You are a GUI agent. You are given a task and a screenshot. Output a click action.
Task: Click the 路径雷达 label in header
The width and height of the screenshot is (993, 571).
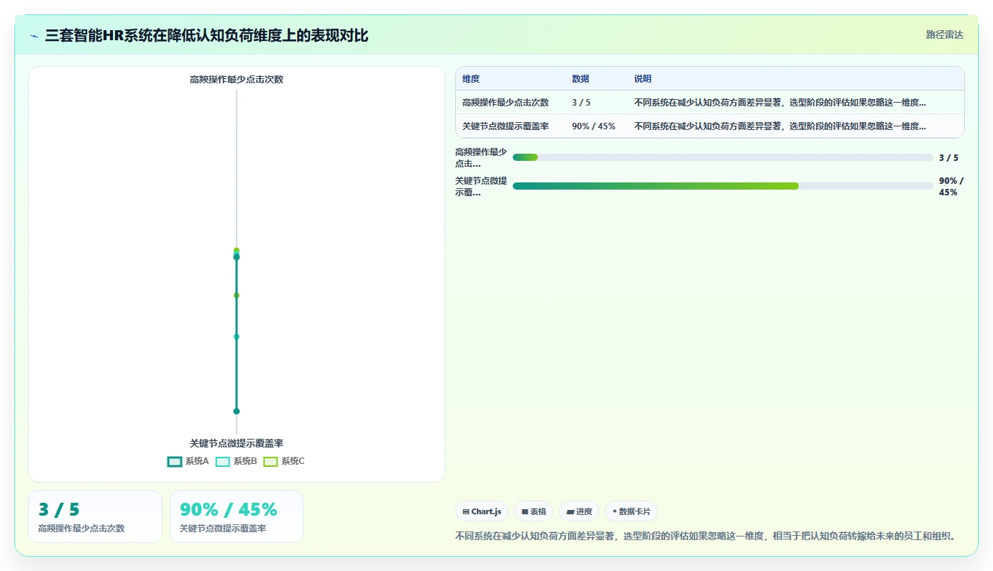pos(944,34)
